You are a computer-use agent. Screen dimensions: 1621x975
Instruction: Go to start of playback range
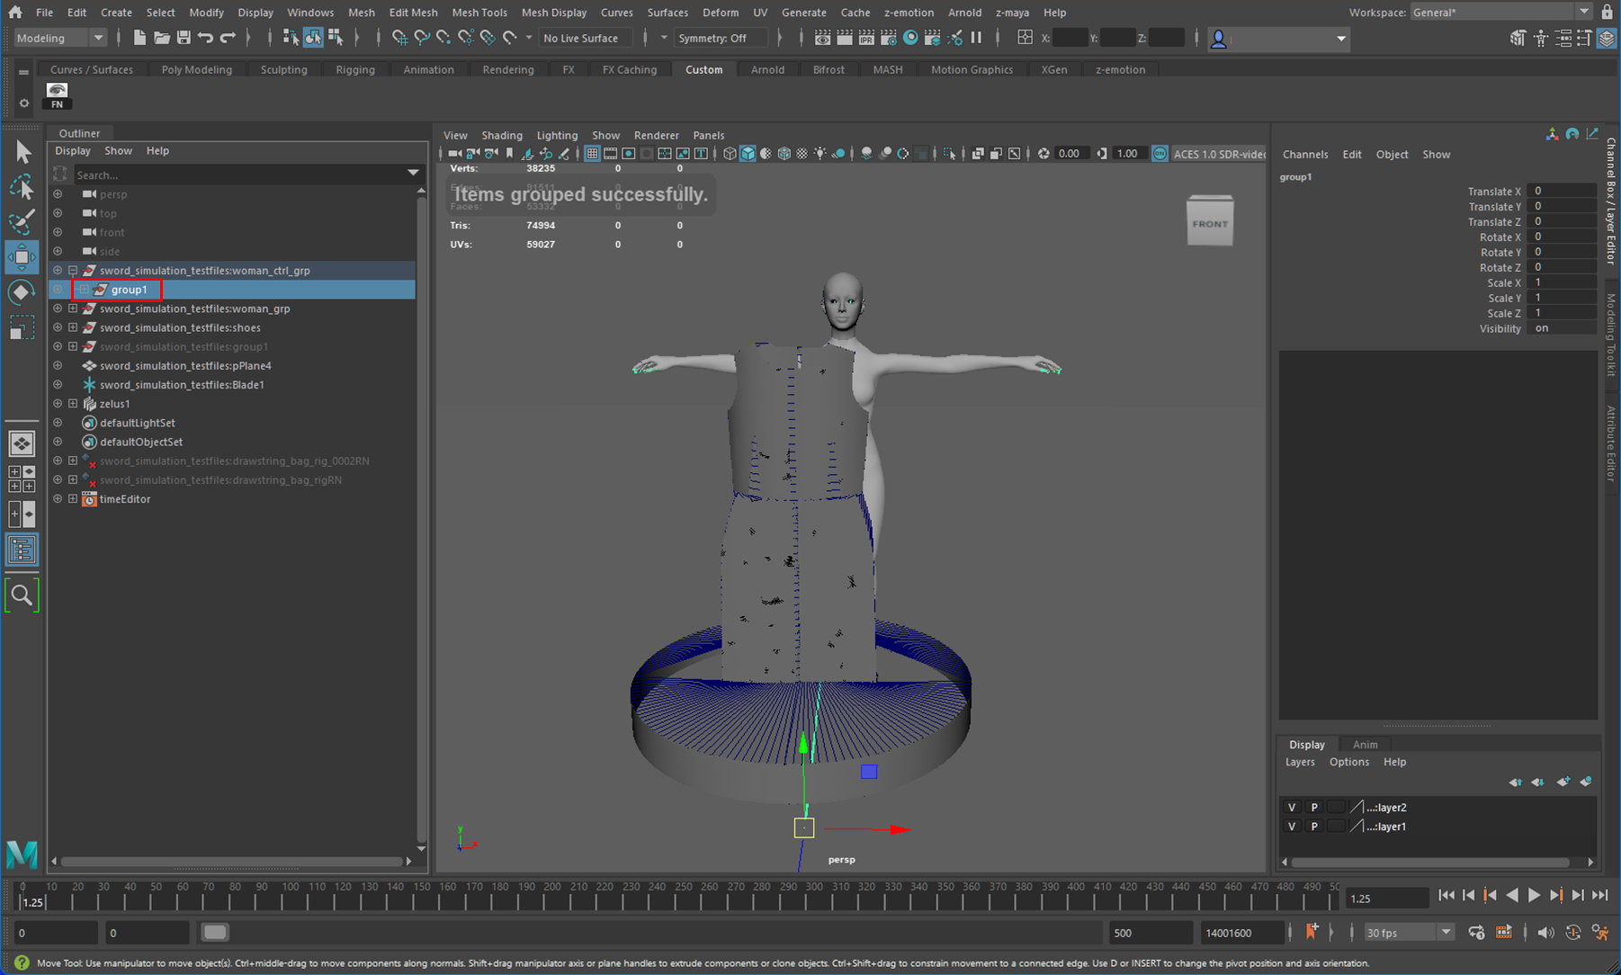tap(1446, 895)
